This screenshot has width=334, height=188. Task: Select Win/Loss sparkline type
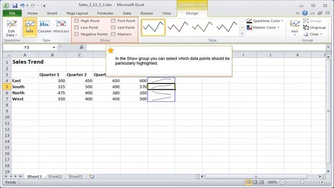[x=61, y=27]
